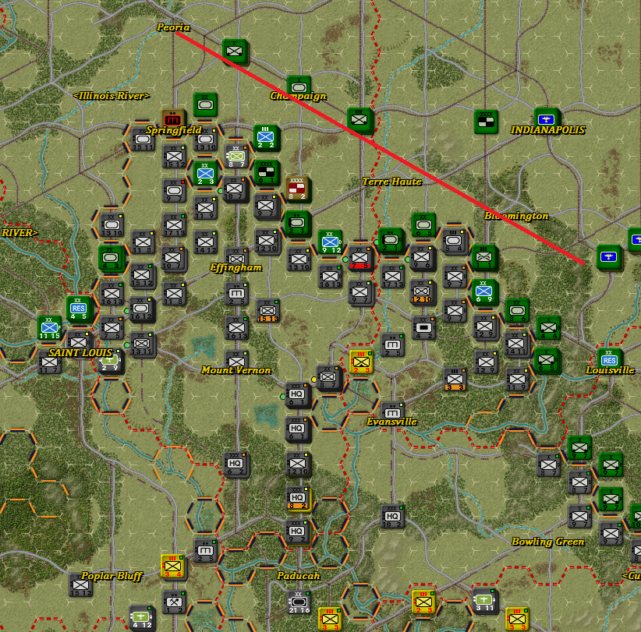Click the SAINT LOUIS city label

point(80,352)
